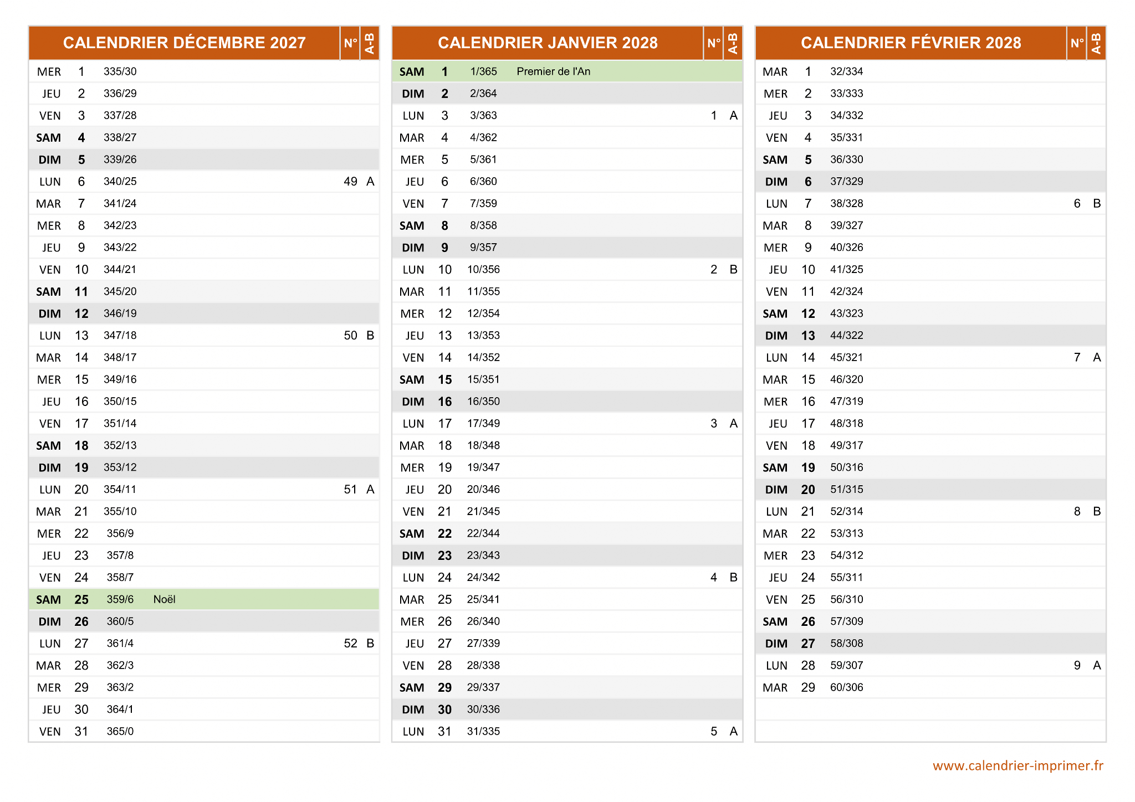The height and width of the screenshot is (802, 1135).
Task: Click week letter A on January 17
Action: pyautogui.click(x=733, y=424)
